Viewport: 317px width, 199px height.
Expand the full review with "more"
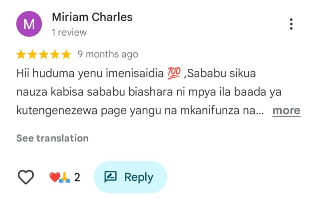click(286, 110)
